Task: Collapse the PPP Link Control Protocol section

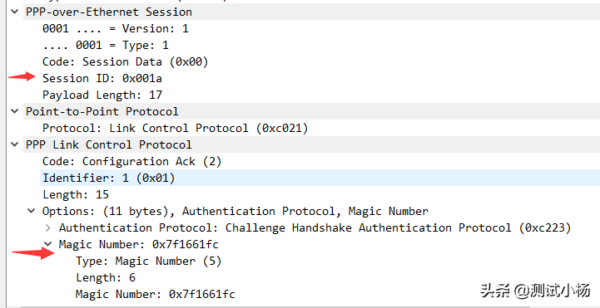Action: pos(15,144)
